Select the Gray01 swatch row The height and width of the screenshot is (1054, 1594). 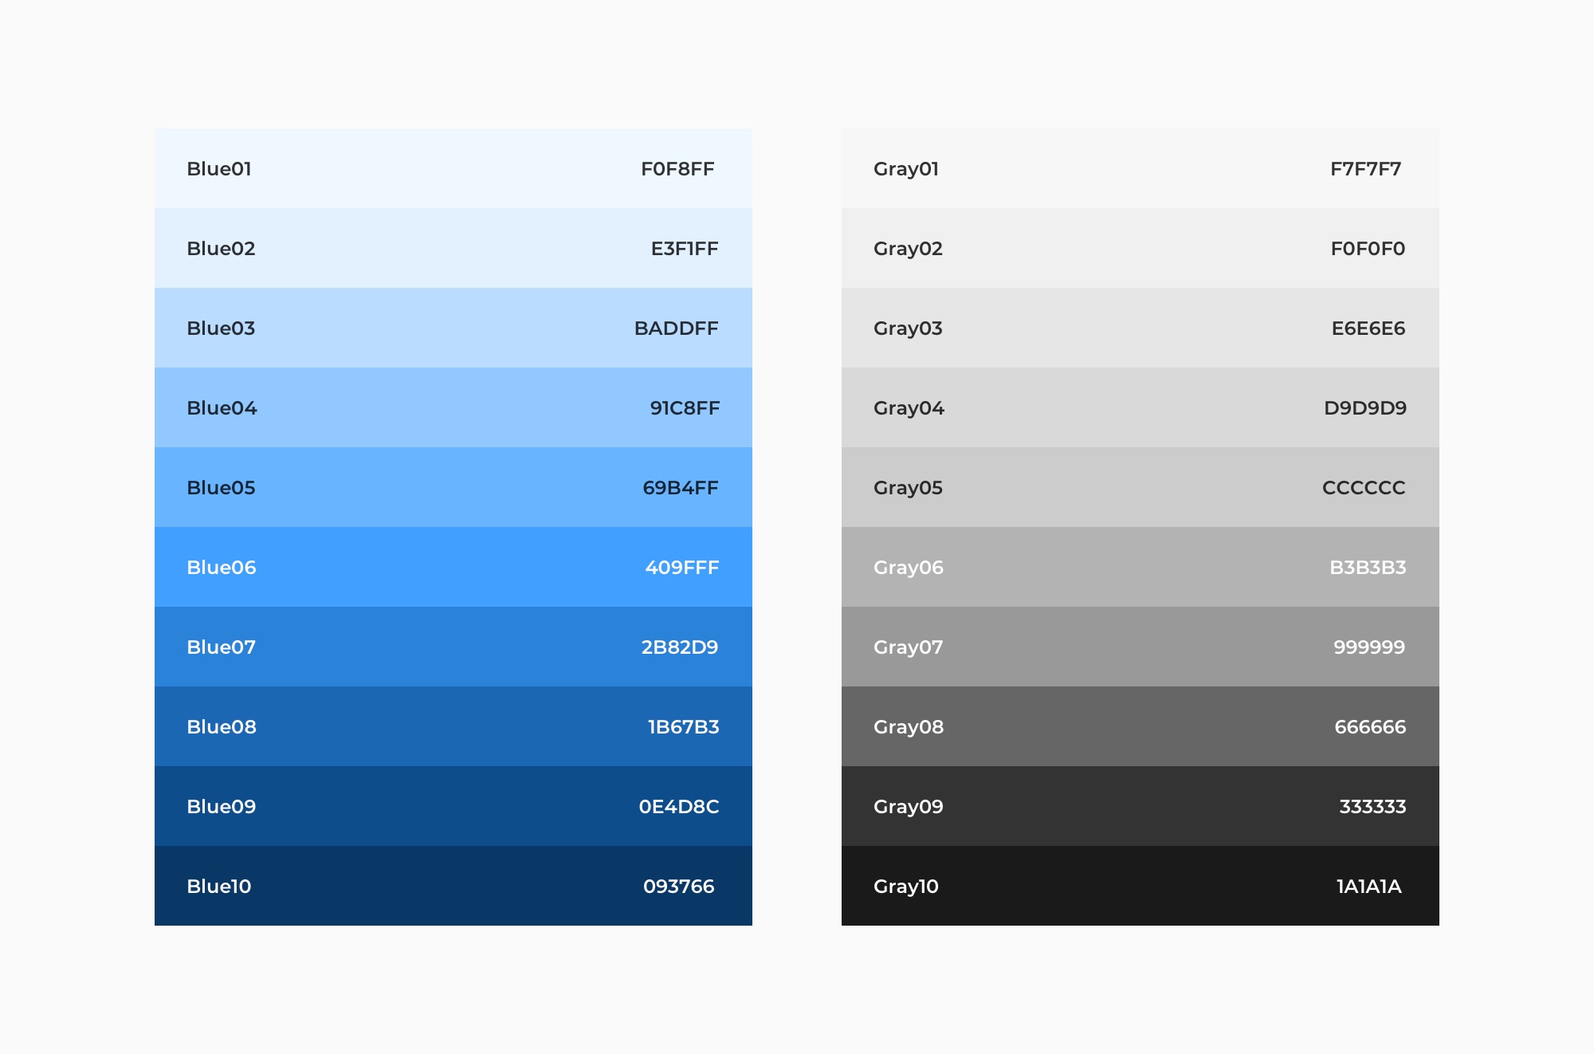click(x=1140, y=168)
